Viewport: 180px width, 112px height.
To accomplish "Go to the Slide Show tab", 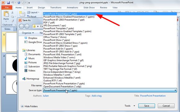I will (x=89, y=7).
